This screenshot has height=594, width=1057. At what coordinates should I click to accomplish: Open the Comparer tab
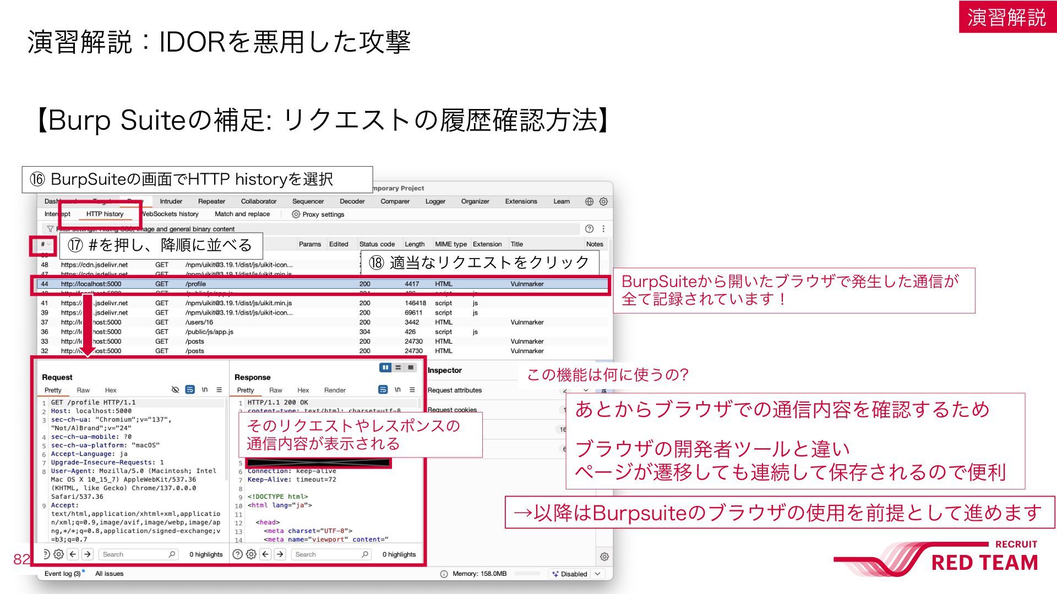395,202
